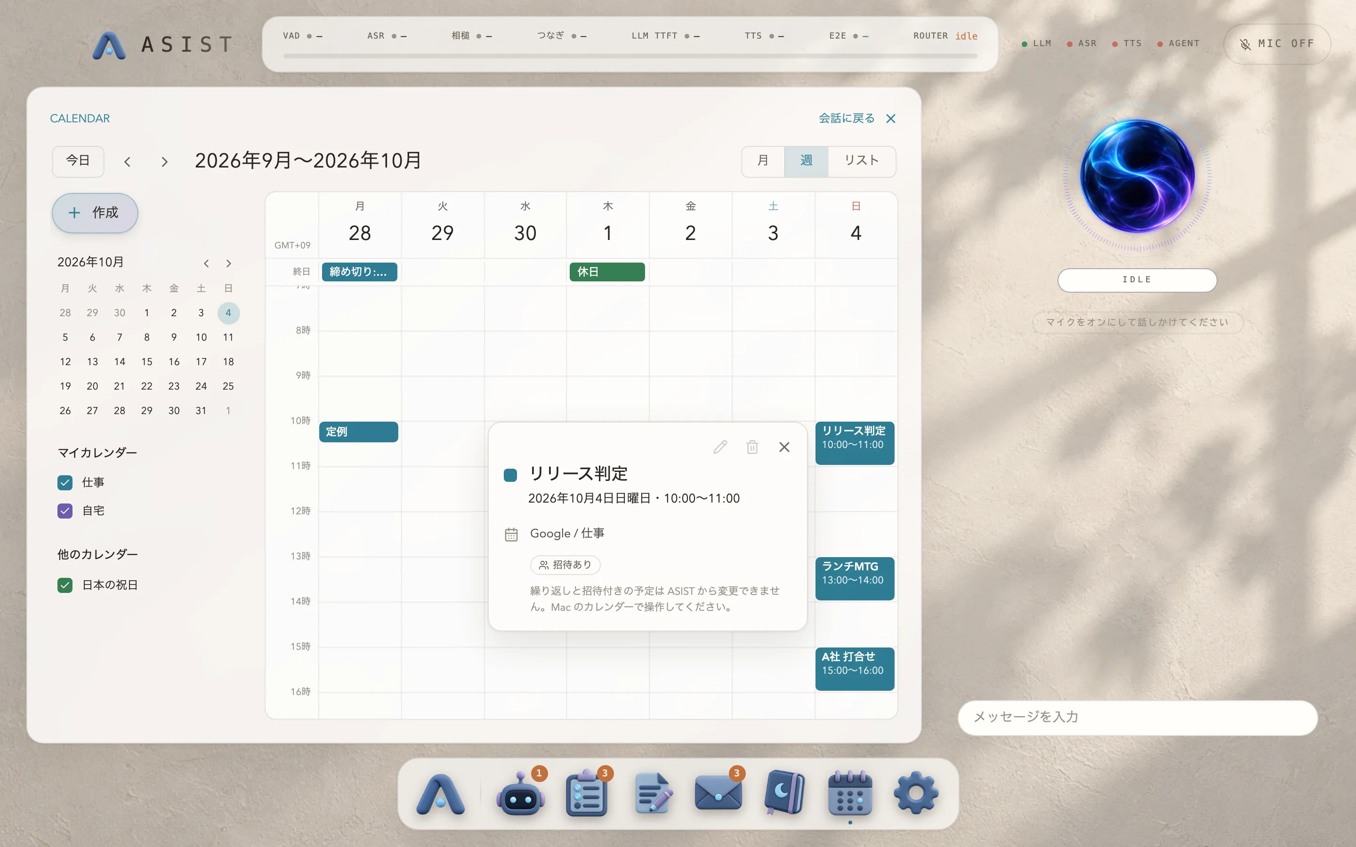Screen dimensions: 1356x847
Task: Open the moon journal notebook icon
Action: coord(784,794)
